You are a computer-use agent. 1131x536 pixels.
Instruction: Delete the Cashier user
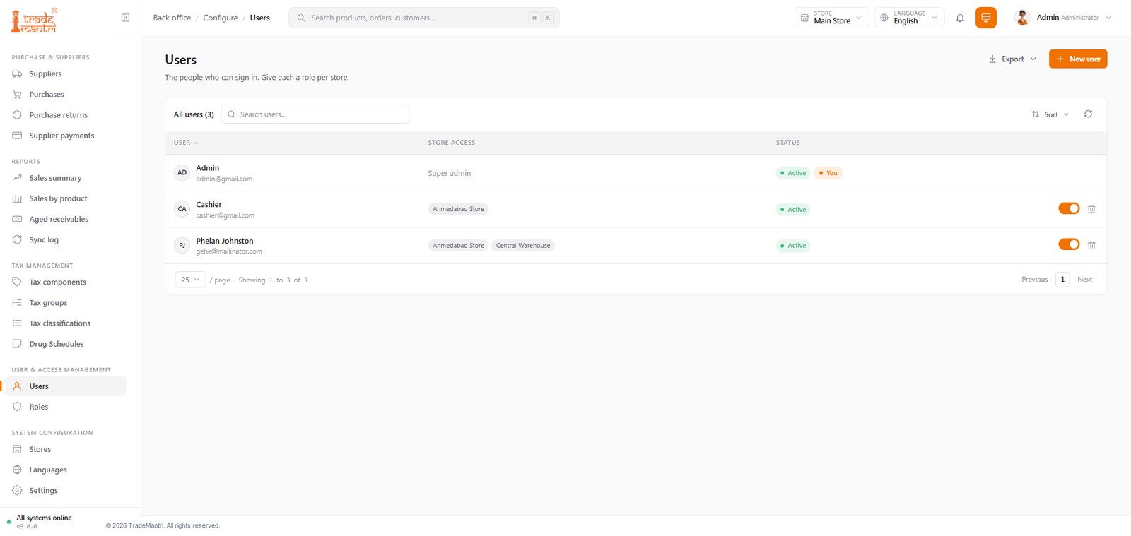tap(1091, 209)
